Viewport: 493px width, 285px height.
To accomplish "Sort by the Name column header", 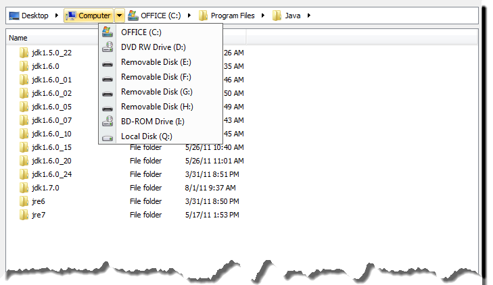I will pos(19,38).
